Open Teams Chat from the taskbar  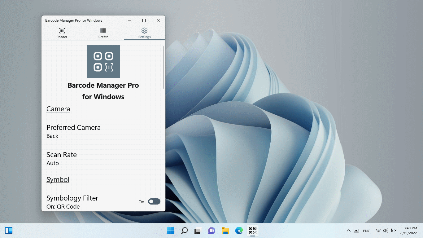tap(211, 231)
